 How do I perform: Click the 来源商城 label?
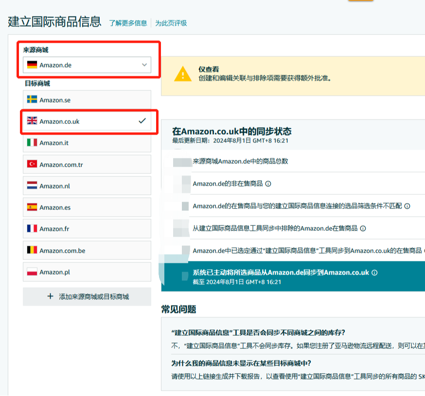click(36, 50)
